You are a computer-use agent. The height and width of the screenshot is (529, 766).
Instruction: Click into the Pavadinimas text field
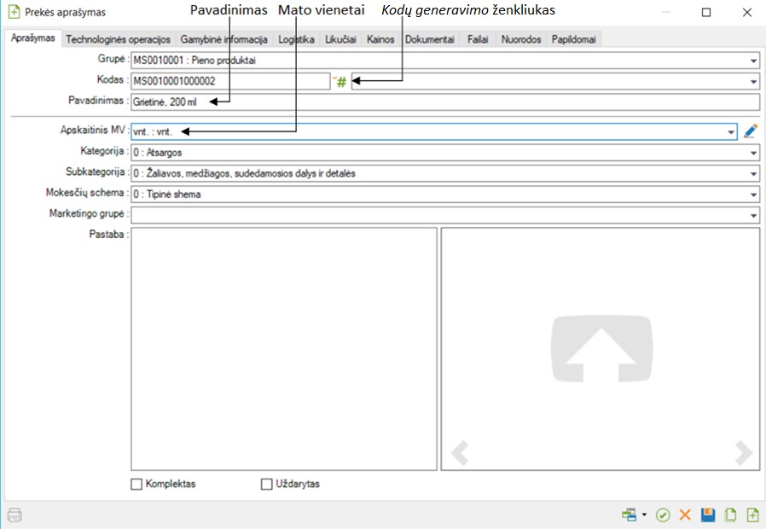(x=444, y=102)
